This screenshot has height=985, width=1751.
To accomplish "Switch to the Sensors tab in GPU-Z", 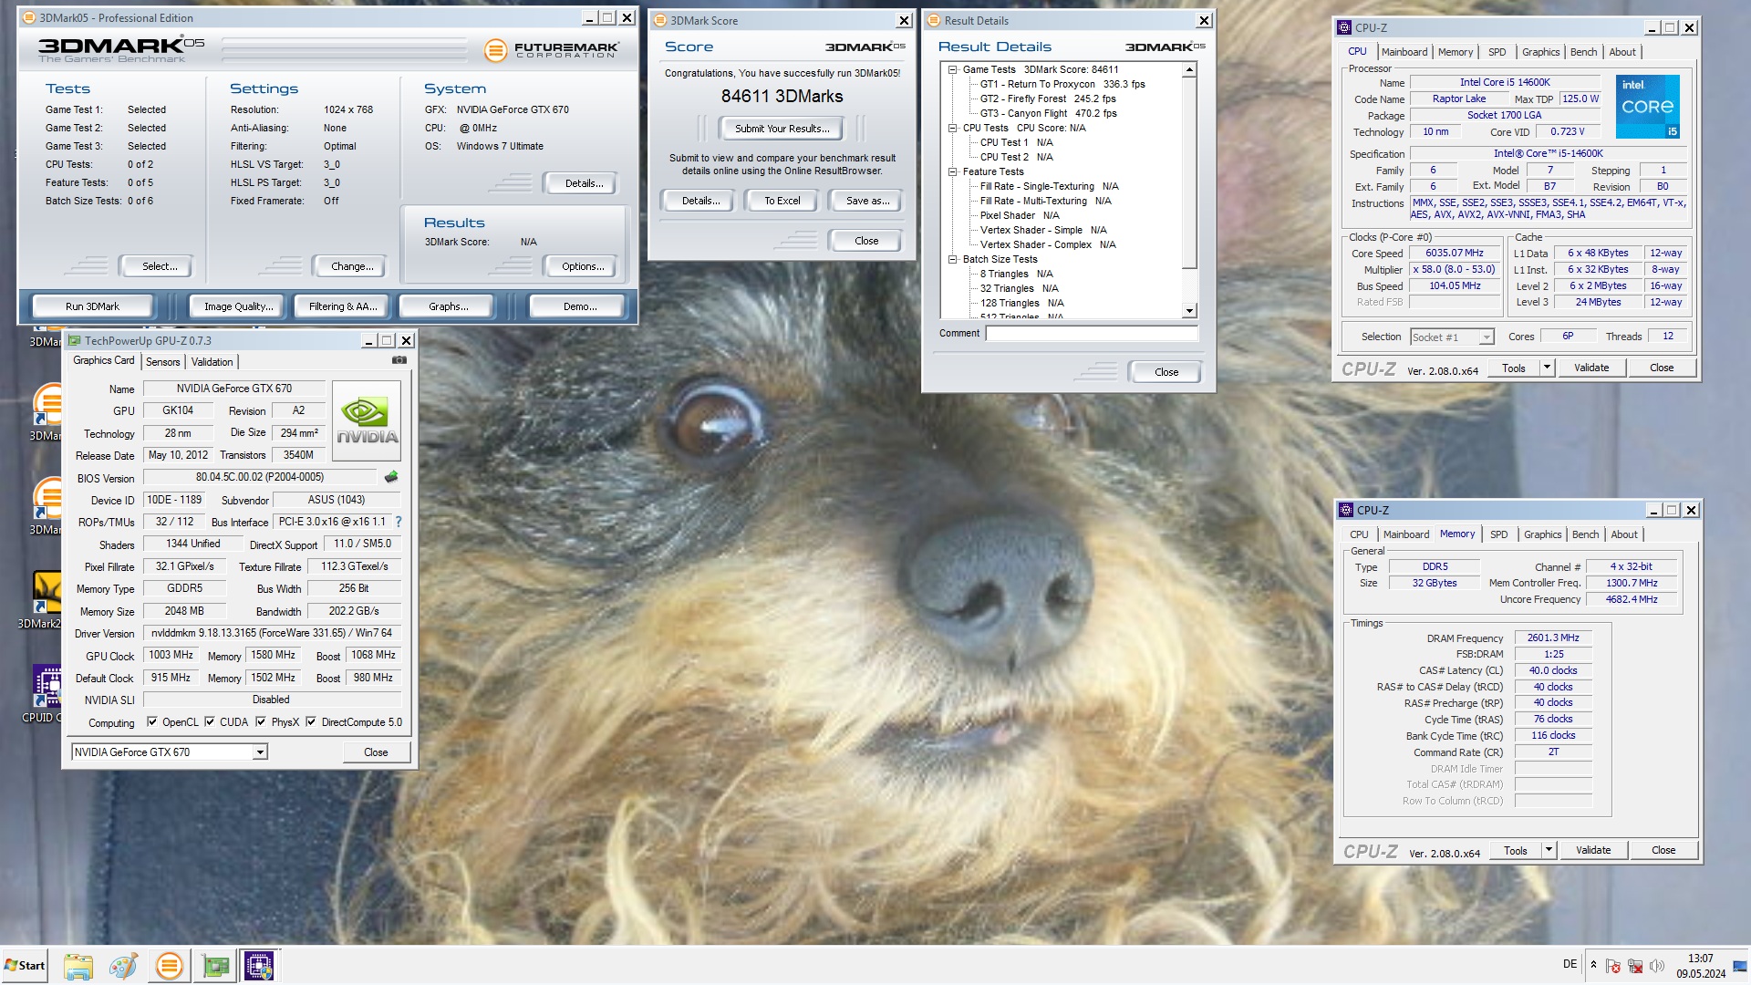I will click(x=163, y=362).
